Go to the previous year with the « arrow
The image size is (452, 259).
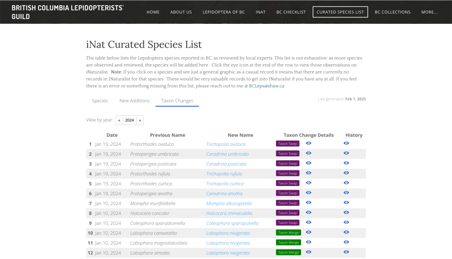(119, 120)
